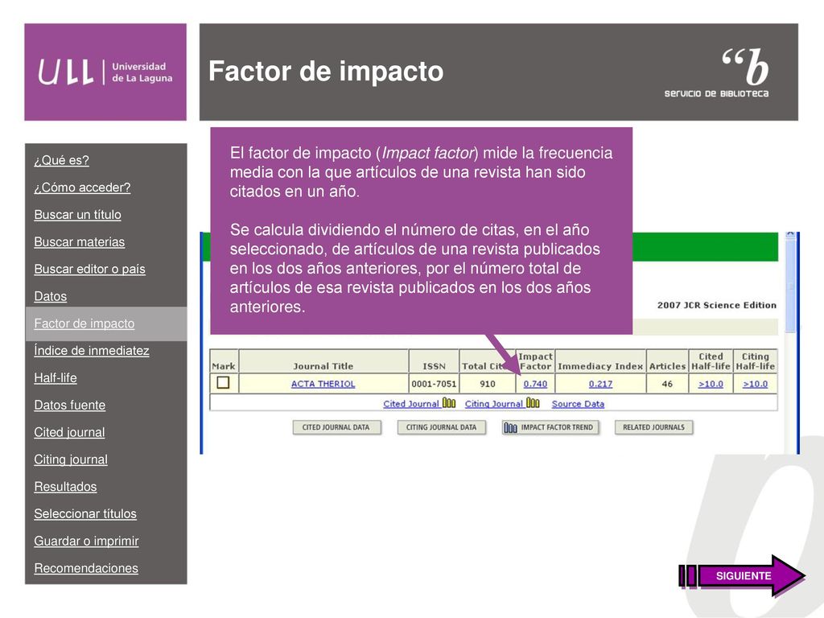Click the embedded page vertical scrollbar
This screenshot has height=618, width=824.
coord(791,286)
